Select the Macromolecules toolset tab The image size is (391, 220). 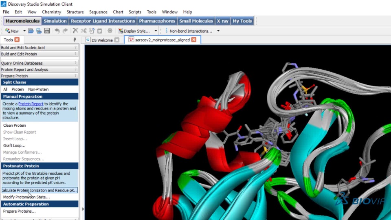click(x=22, y=21)
